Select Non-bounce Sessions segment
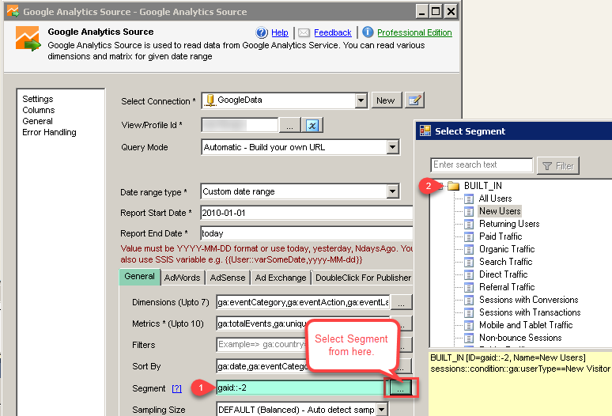Viewport: 612px width, 416px height. pos(520,338)
